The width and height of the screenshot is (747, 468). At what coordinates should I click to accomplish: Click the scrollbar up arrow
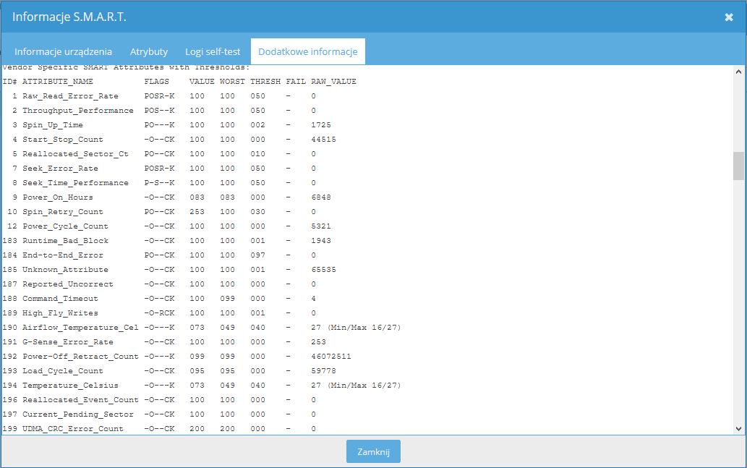click(x=738, y=72)
